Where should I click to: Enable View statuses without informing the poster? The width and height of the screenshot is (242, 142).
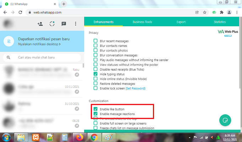pos(95,64)
